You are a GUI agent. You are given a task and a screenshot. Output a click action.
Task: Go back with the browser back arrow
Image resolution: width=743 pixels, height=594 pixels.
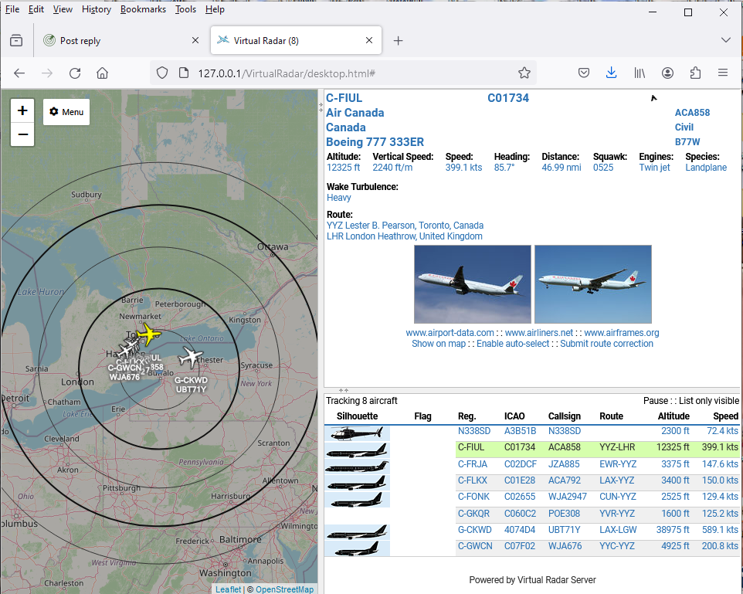pos(19,73)
